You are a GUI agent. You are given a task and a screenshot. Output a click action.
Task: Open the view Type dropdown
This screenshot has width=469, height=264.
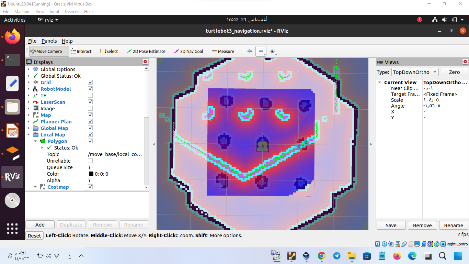415,72
